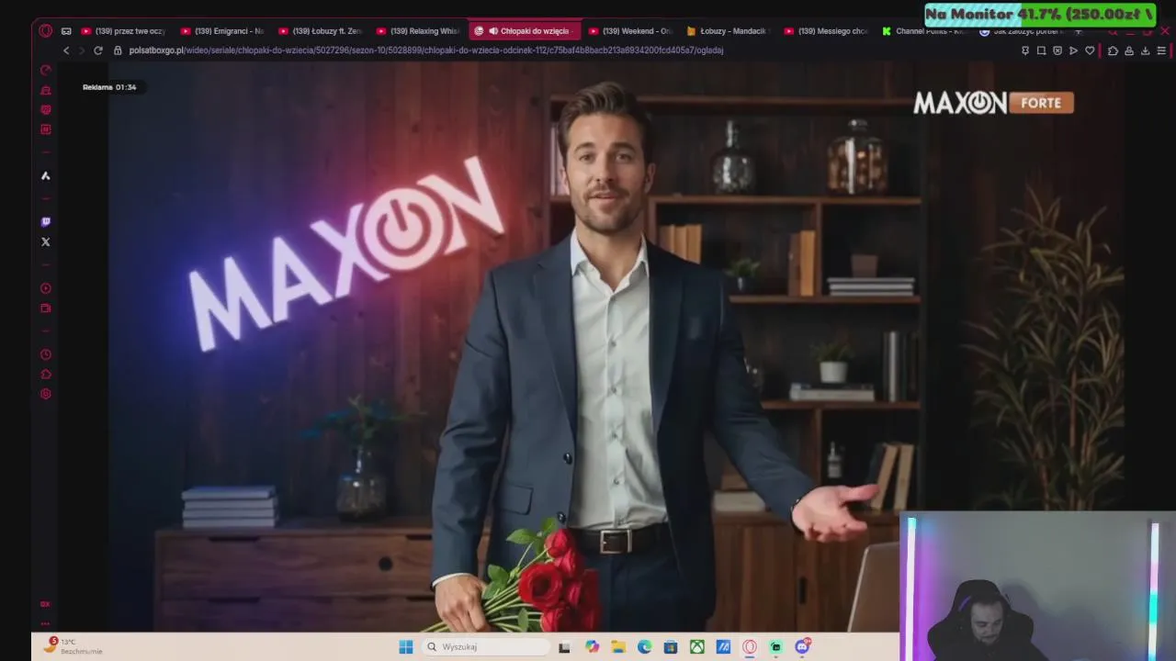This screenshot has height=661, width=1176.
Task: Switch to 'Weekend' YouTube tab
Action: 630,31
